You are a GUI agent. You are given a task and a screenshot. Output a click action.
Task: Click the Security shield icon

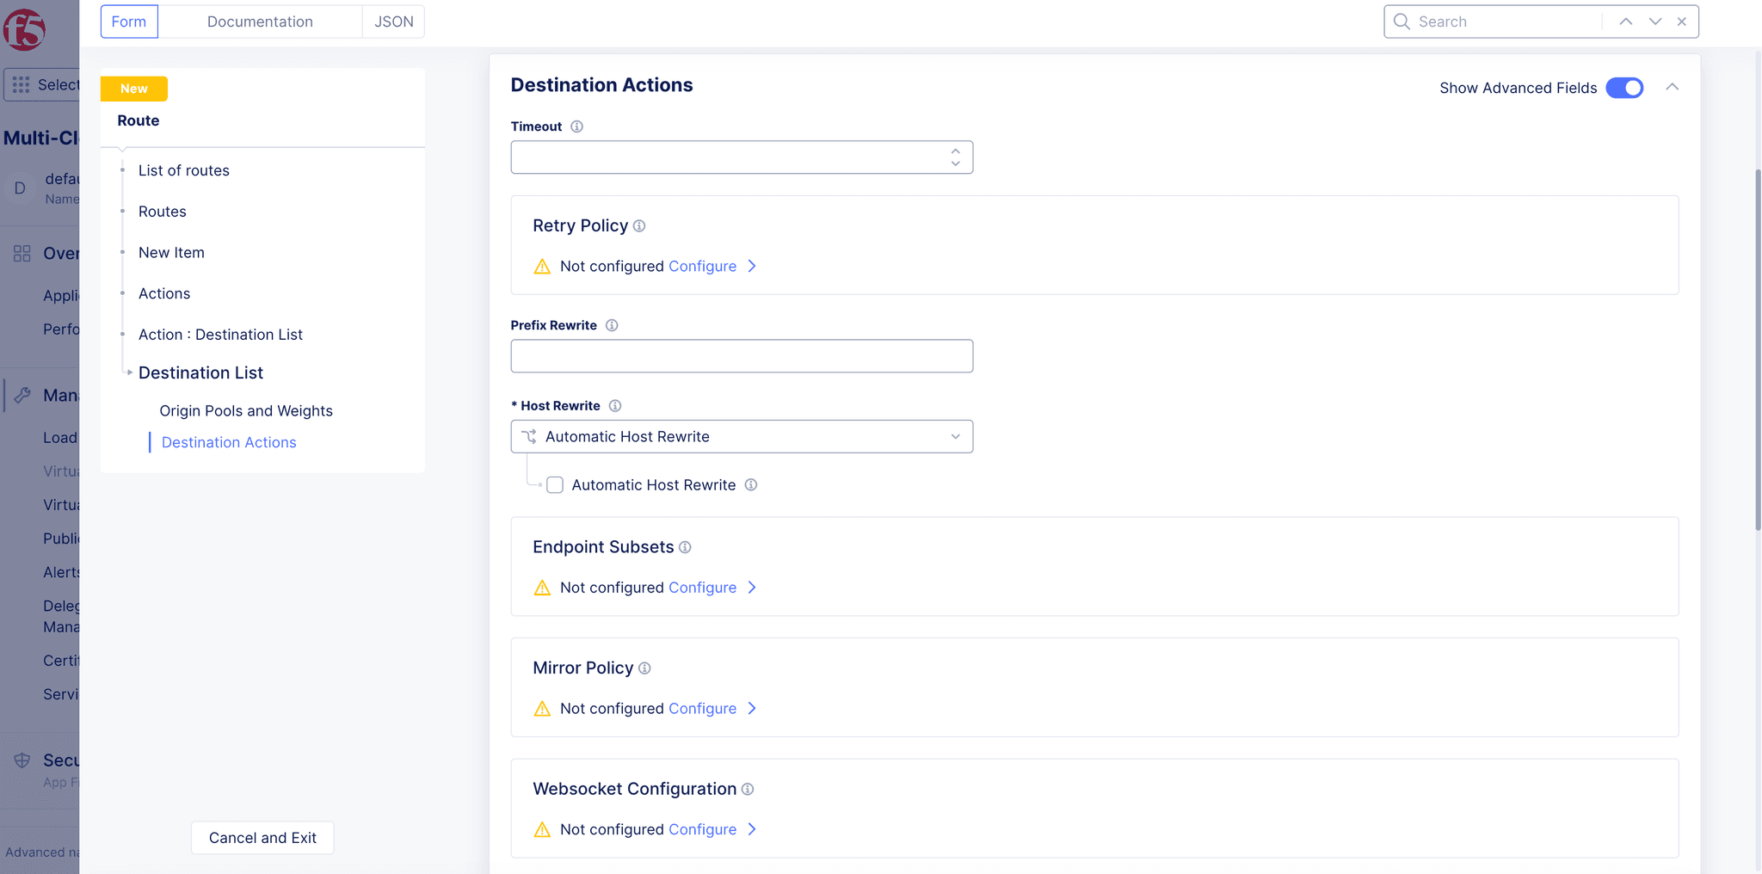[23, 760]
